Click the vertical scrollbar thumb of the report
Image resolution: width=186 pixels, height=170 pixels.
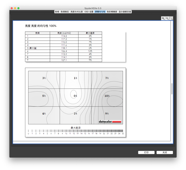[x=172, y=89]
